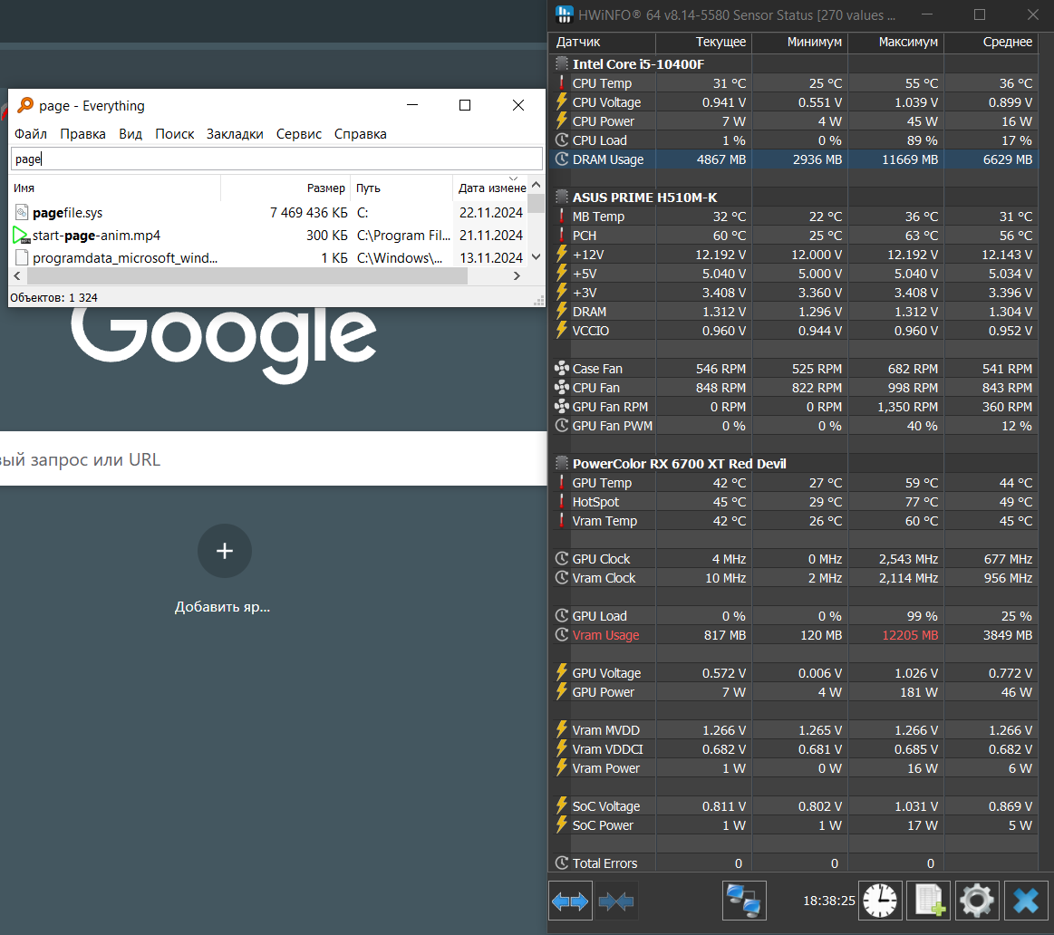This screenshot has width=1054, height=935.
Task: Close sensors with the blue X icon
Action: point(1027,901)
